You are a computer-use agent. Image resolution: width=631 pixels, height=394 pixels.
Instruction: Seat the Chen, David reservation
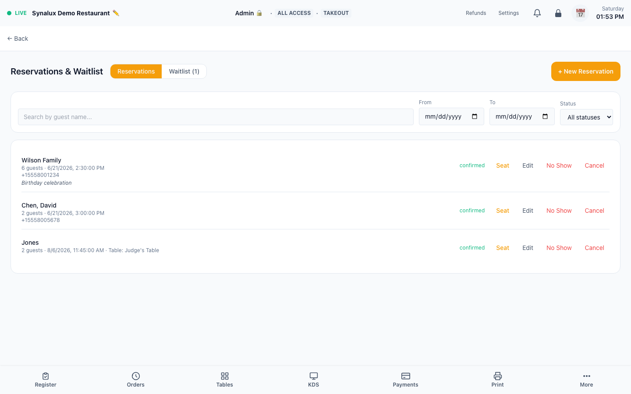tap(503, 211)
